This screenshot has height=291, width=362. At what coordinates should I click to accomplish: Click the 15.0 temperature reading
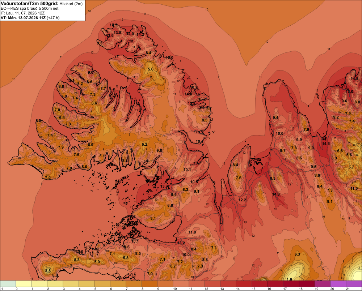[349, 91]
